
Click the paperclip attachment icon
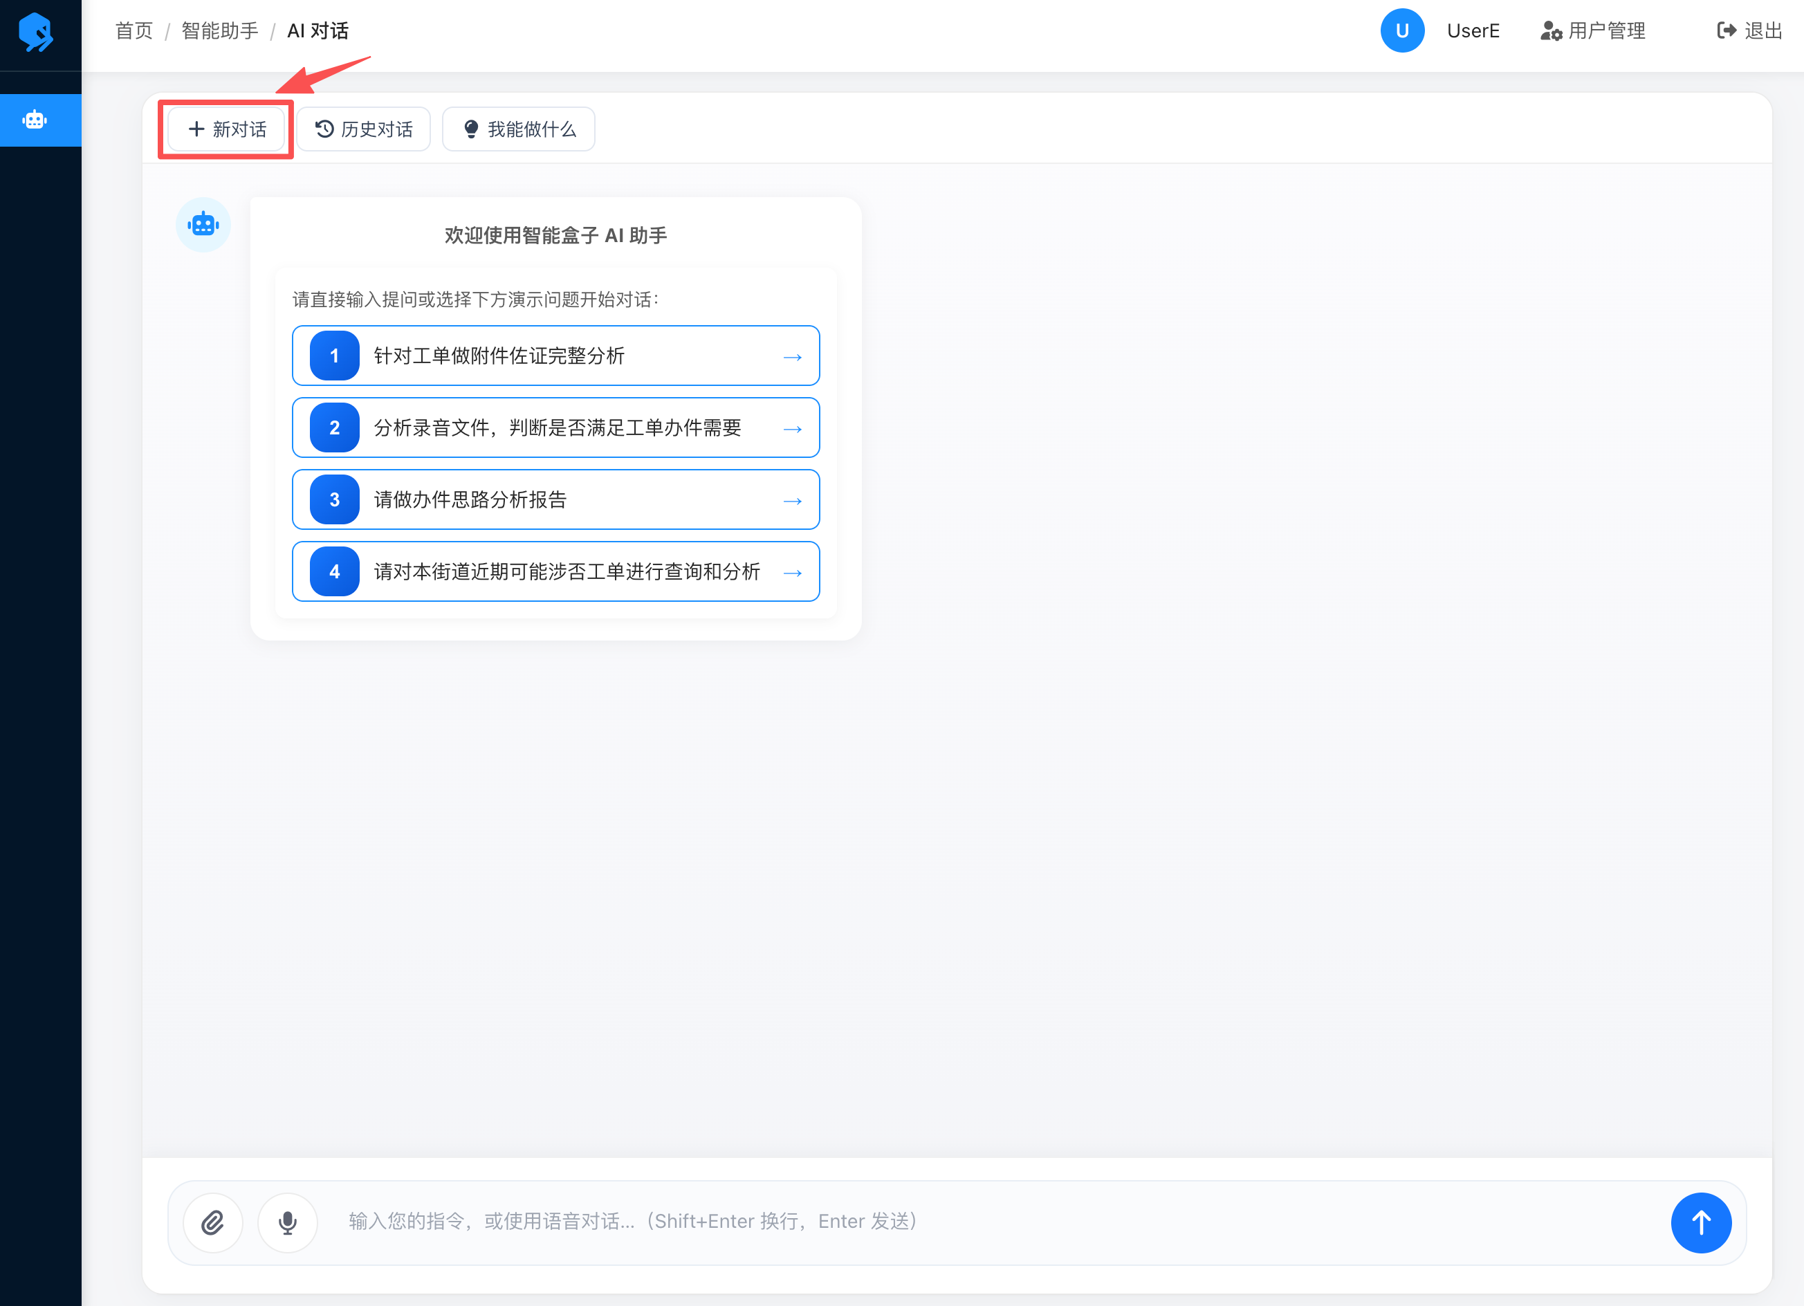[213, 1222]
